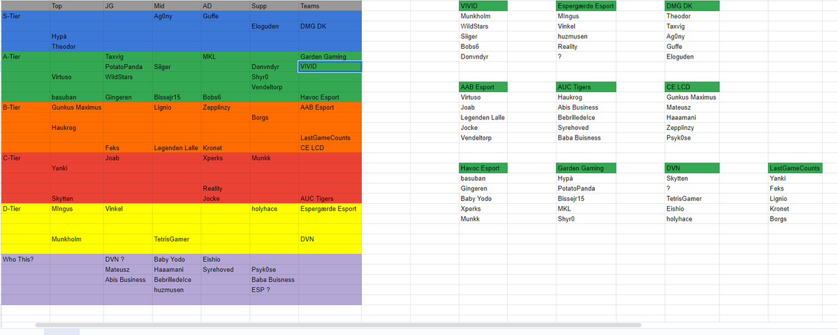Select 'Espergærde Esport' in the Teams column

(330, 209)
